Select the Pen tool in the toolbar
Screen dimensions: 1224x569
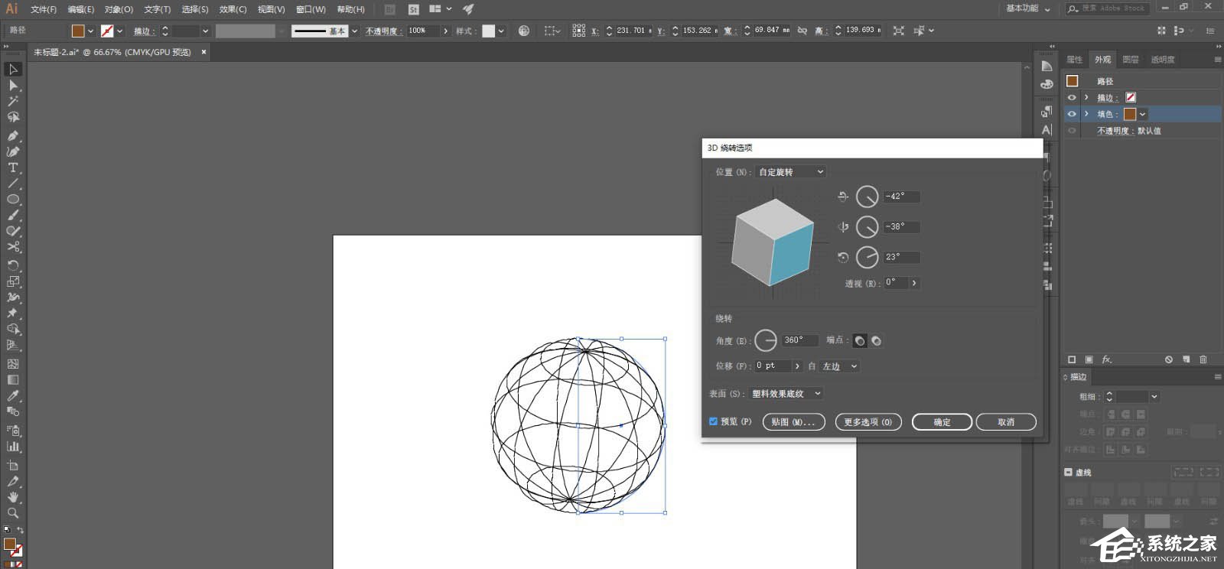coord(13,135)
